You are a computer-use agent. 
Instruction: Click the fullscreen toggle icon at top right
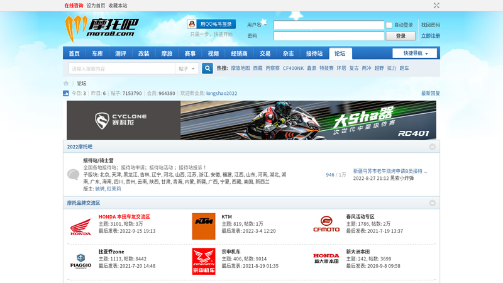(x=436, y=6)
